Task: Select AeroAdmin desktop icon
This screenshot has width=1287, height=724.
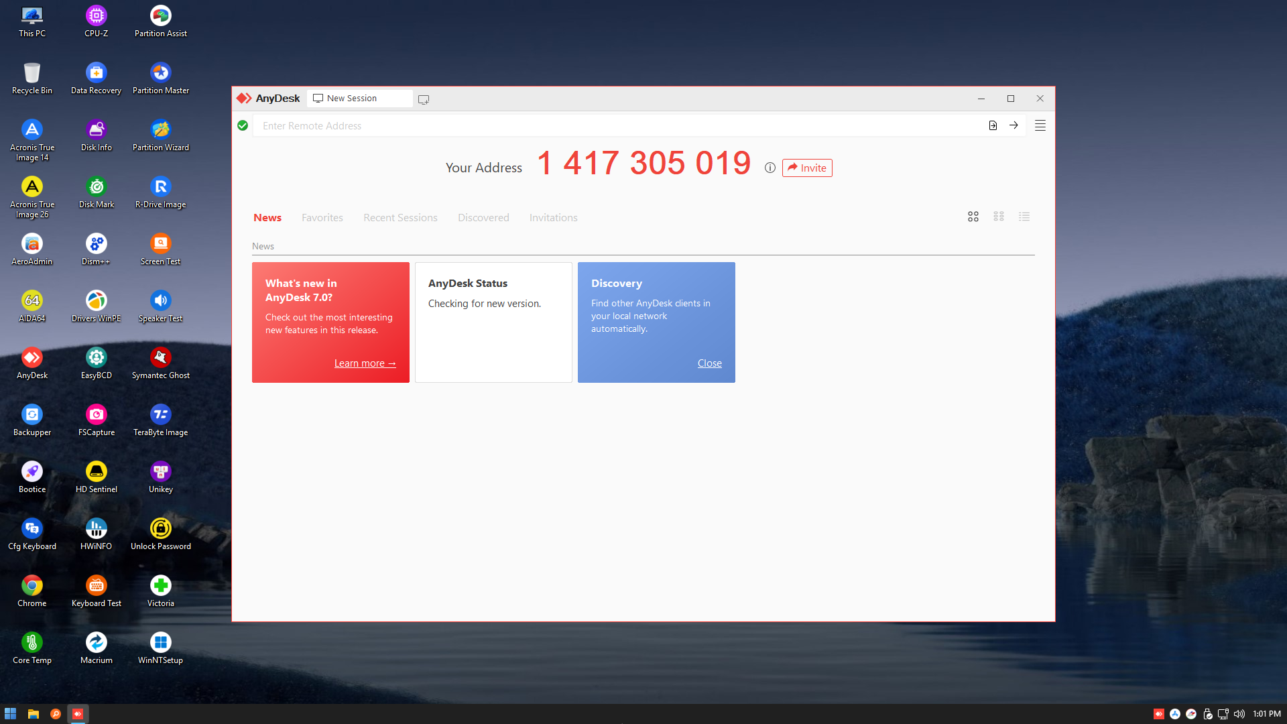Action: point(32,249)
